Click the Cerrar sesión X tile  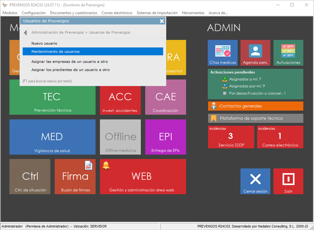click(x=255, y=181)
